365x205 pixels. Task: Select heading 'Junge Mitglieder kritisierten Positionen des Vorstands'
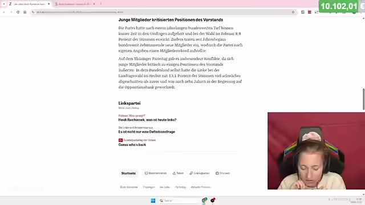pyautogui.click(x=171, y=20)
